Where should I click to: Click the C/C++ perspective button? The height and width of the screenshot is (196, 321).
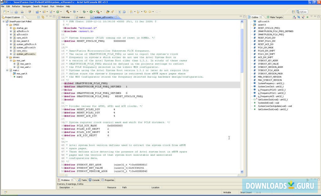point(302,12)
